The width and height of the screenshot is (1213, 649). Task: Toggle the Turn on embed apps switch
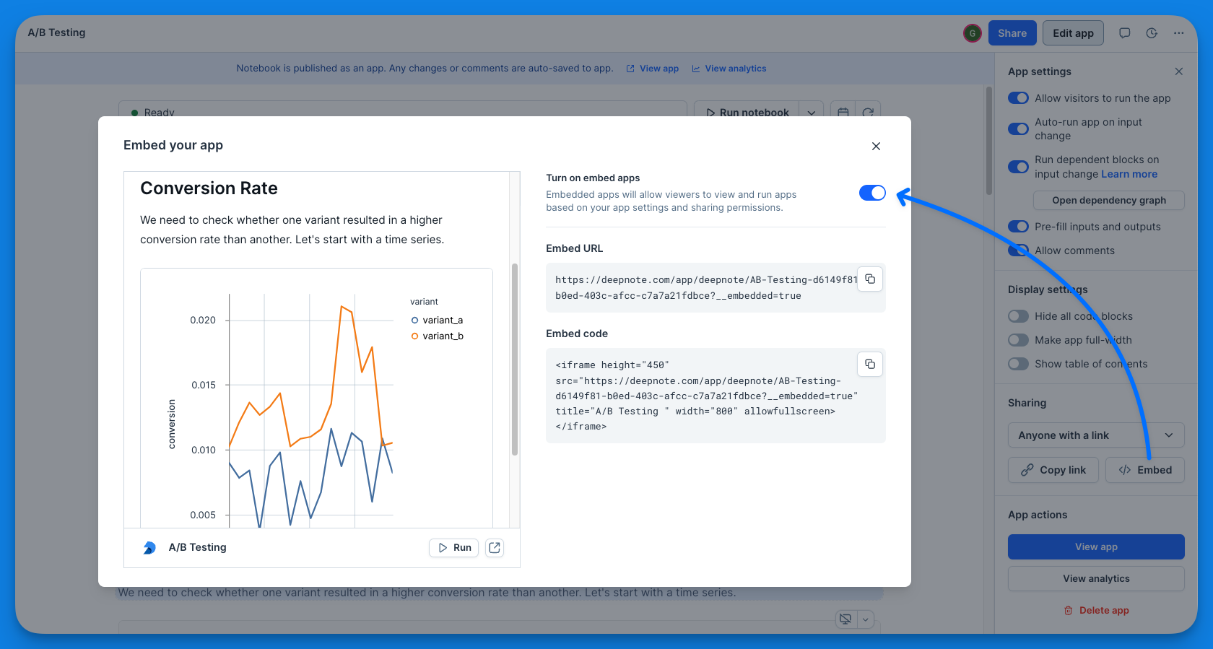click(872, 193)
